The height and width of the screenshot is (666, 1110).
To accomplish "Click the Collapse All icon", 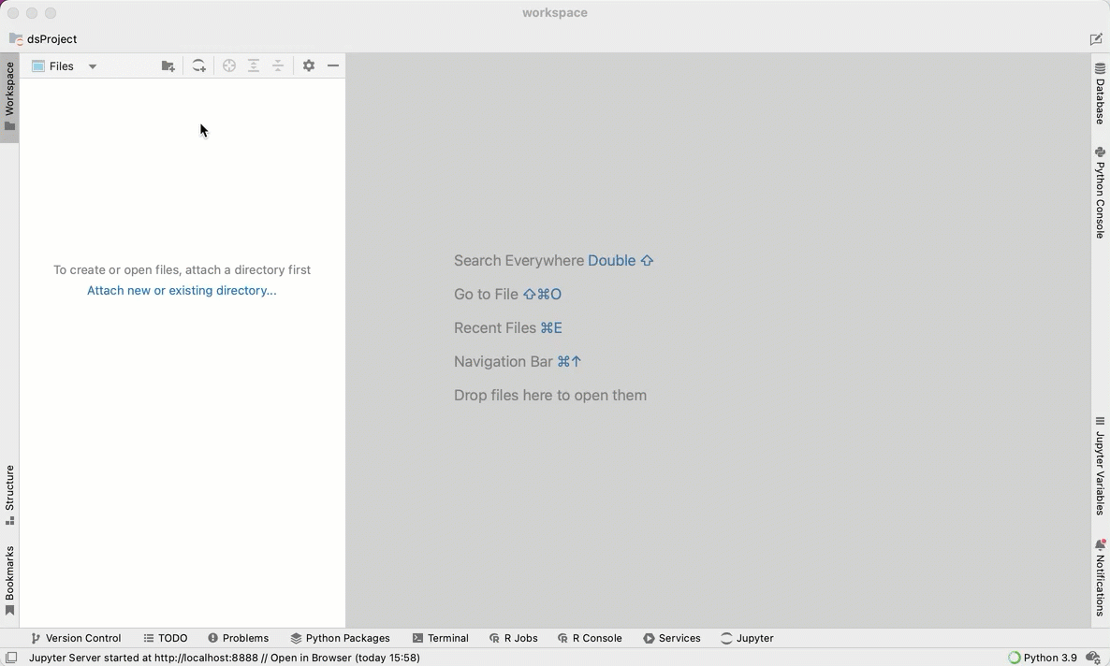I will (278, 65).
